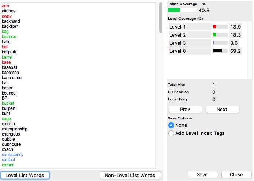Select the green word 'bucket'

8,103
